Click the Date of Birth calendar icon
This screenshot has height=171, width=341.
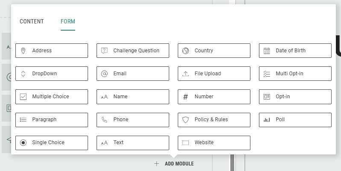click(267, 51)
